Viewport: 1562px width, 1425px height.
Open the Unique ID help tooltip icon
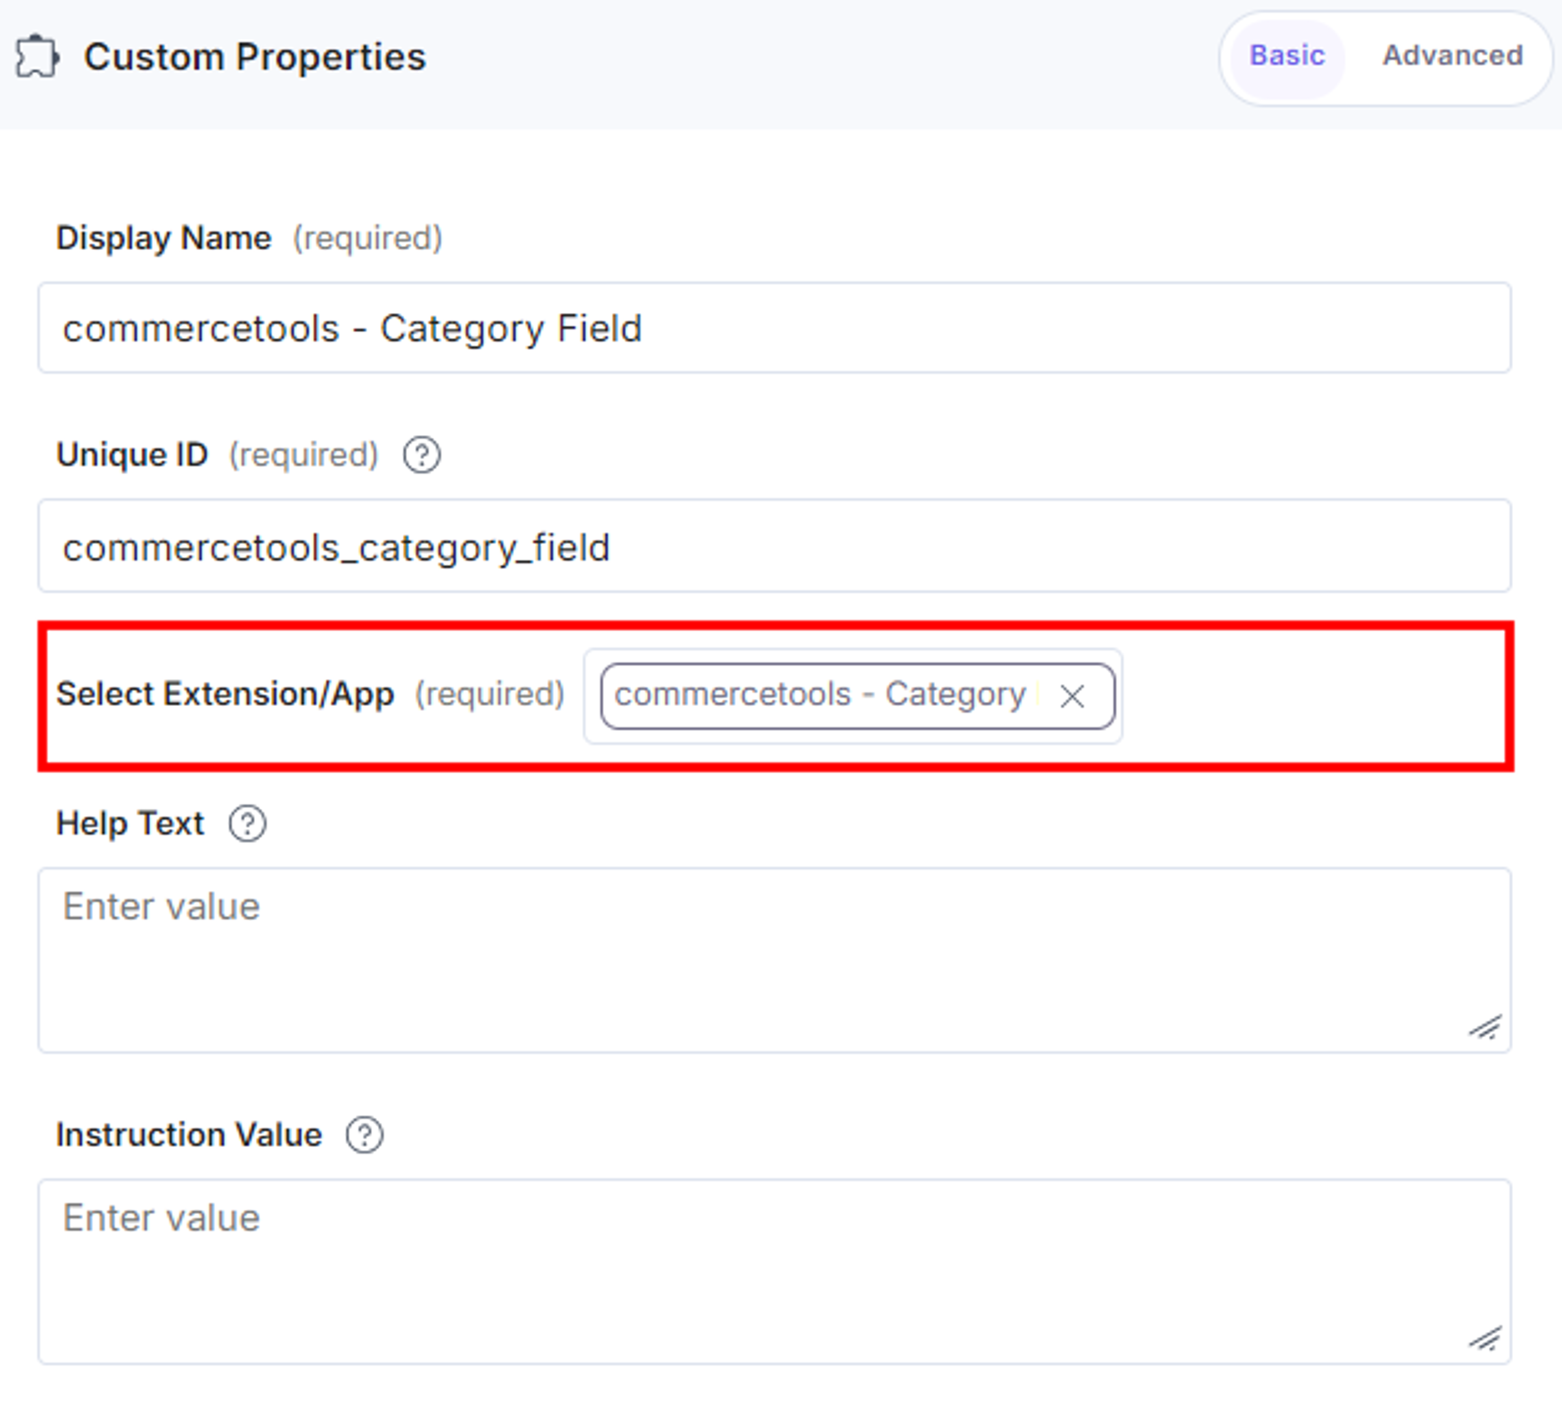click(421, 455)
